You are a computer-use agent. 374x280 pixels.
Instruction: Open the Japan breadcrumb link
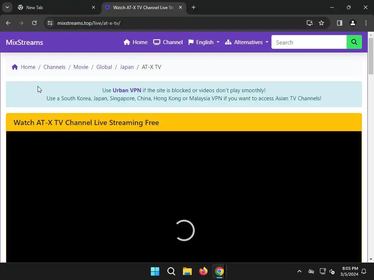coord(127,67)
